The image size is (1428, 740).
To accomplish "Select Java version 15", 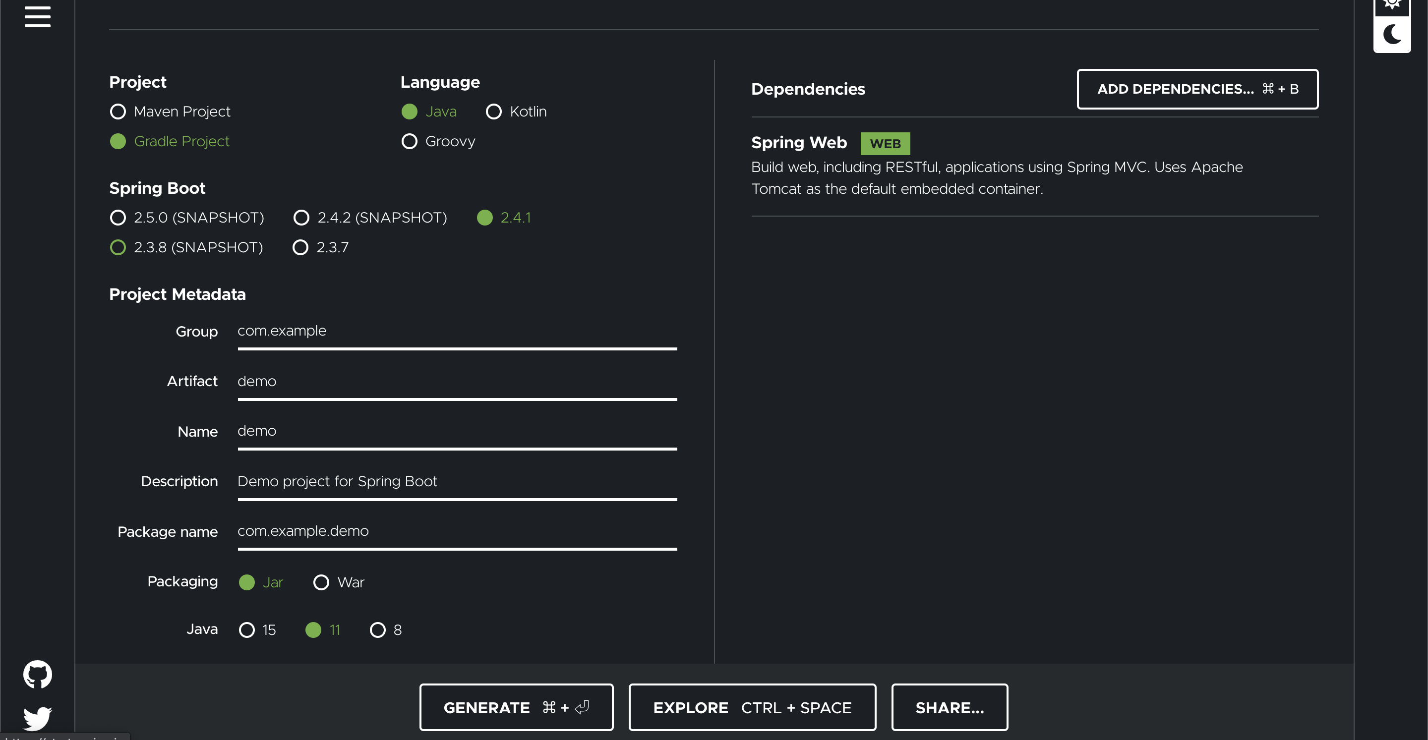I will (247, 629).
